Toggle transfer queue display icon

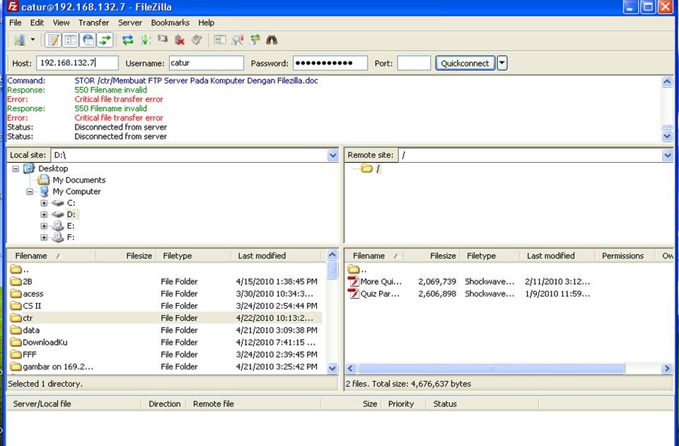(105, 40)
